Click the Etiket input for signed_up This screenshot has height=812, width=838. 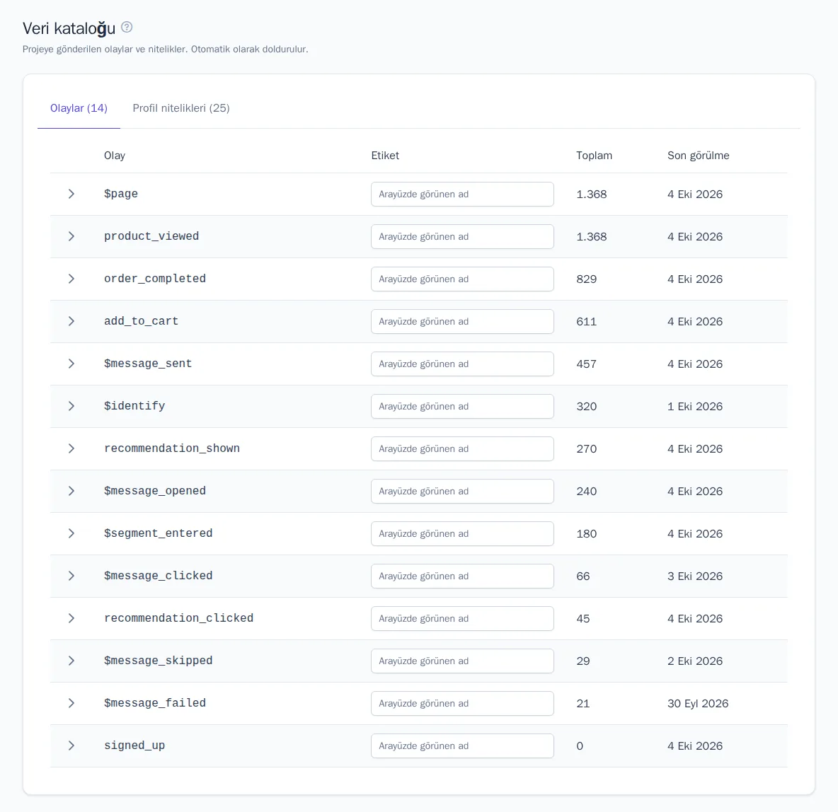click(462, 746)
